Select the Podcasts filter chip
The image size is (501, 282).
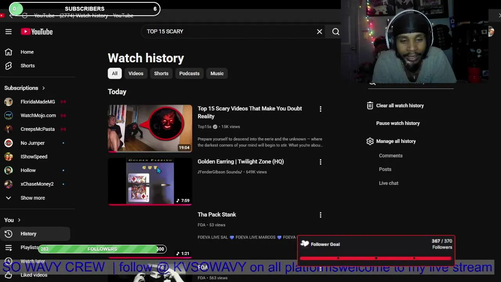click(189, 74)
